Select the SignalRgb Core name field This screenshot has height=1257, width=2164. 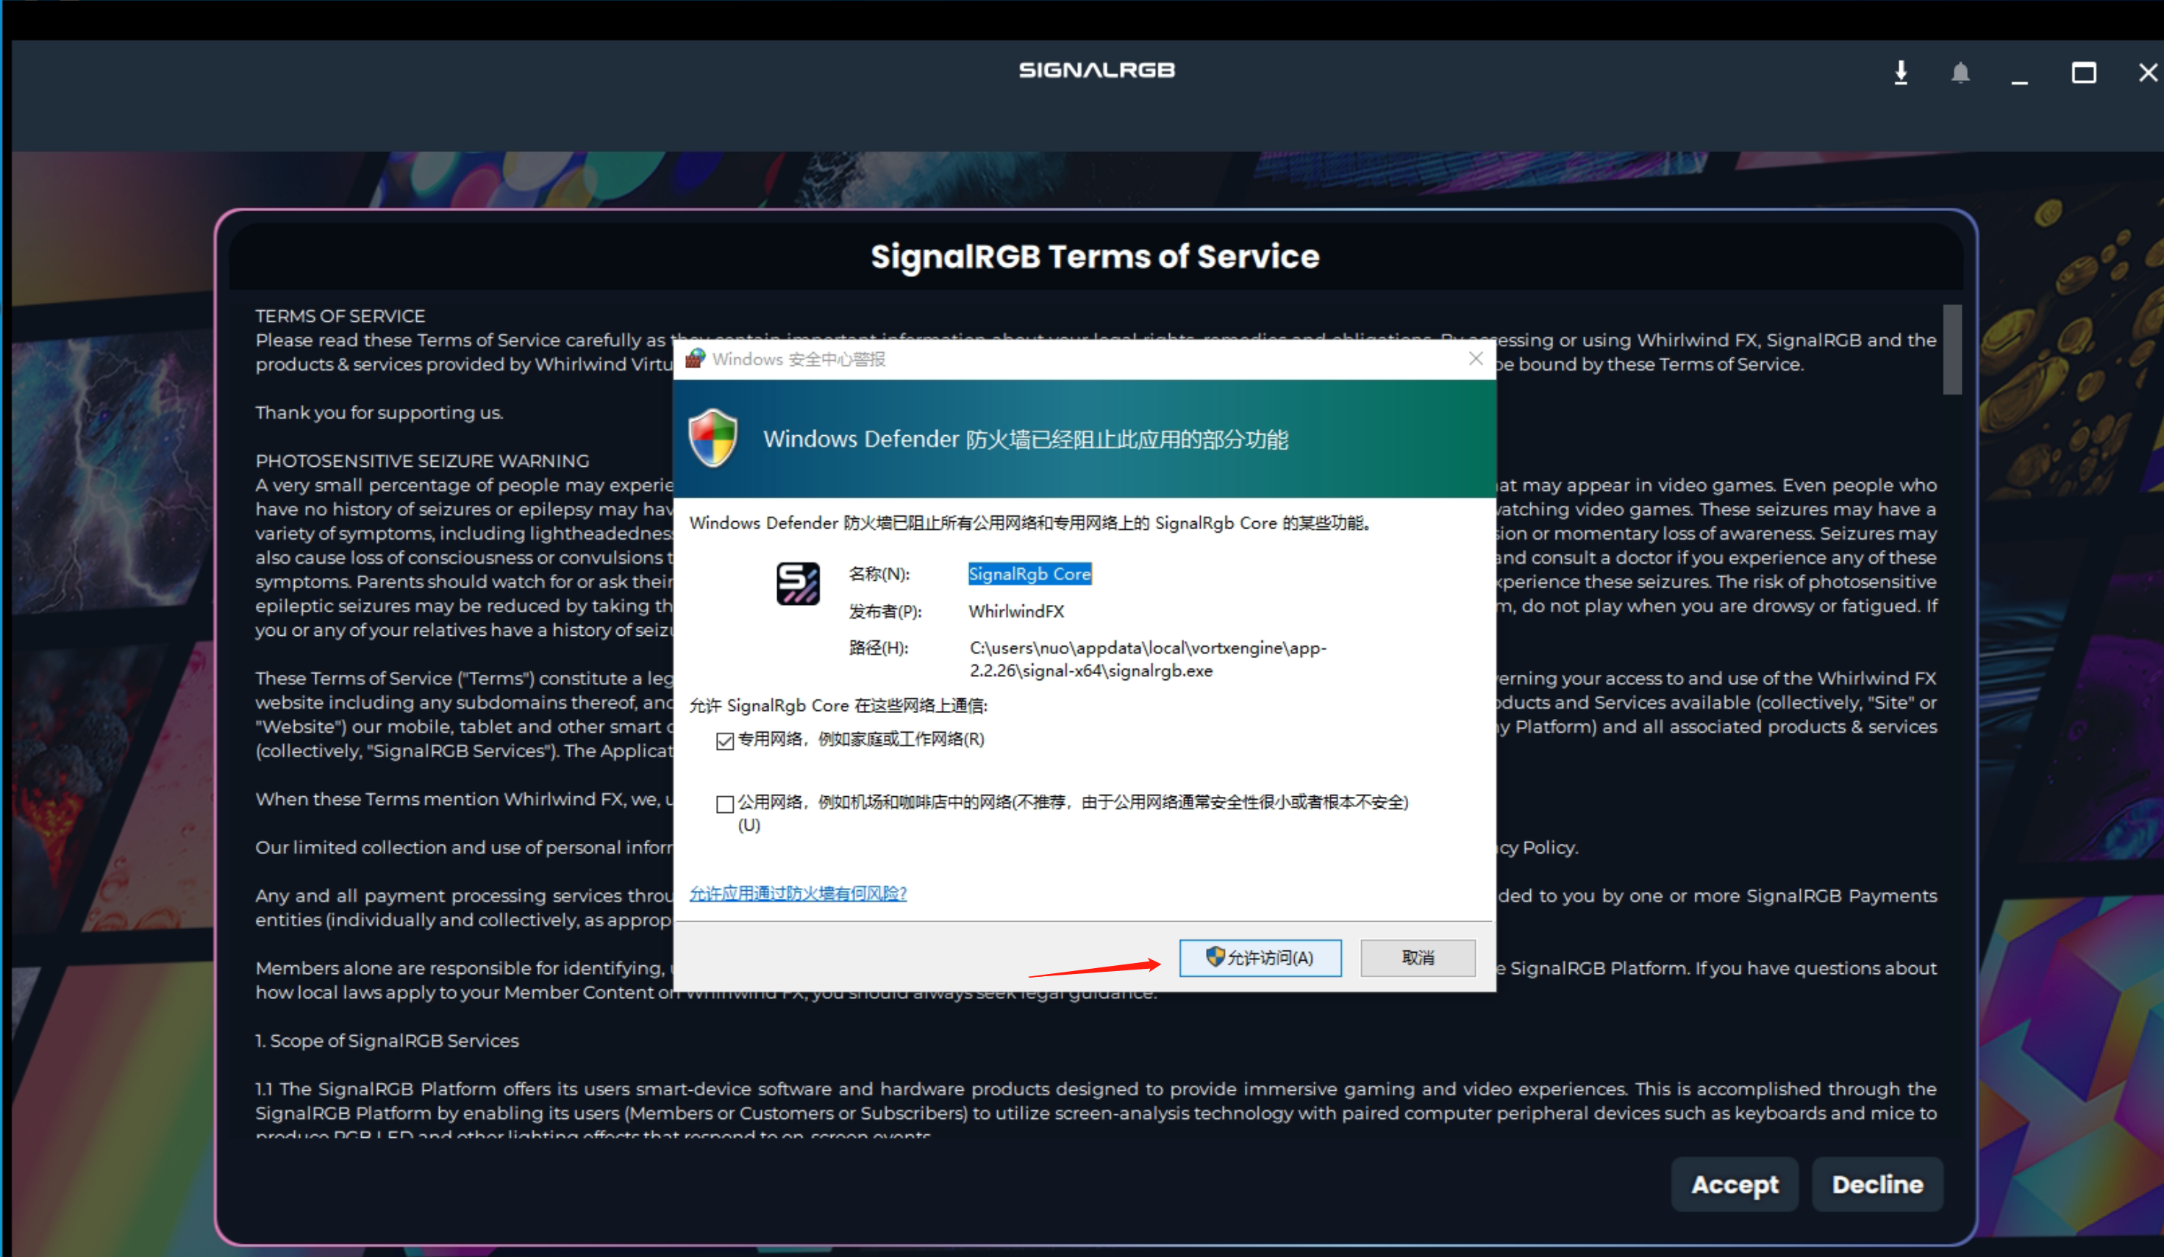(1029, 573)
